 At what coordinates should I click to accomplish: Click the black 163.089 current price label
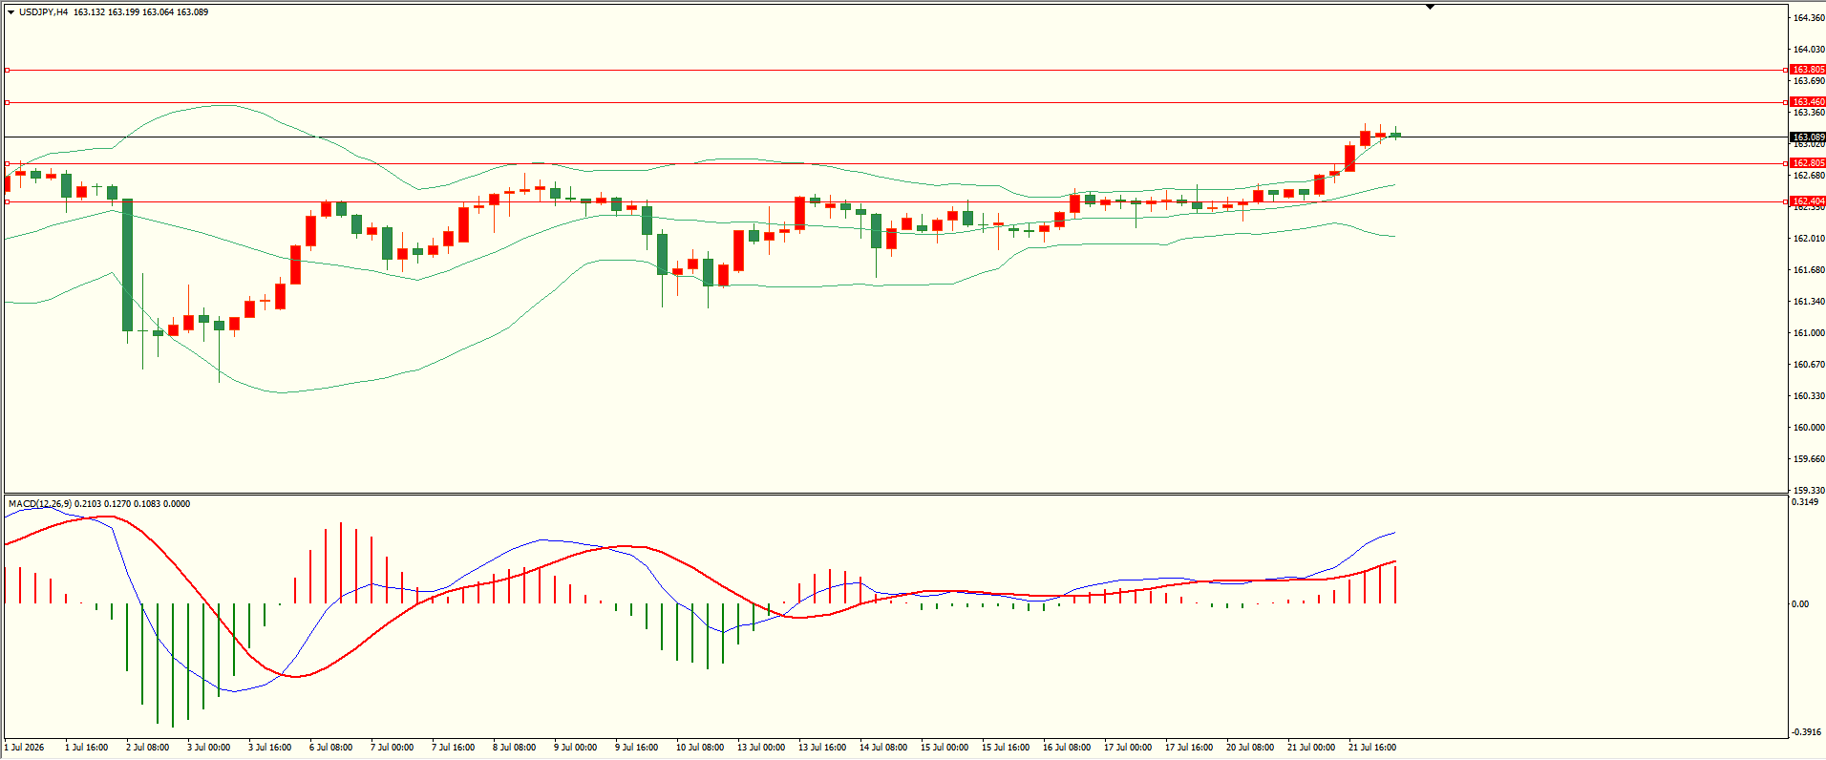[1807, 137]
